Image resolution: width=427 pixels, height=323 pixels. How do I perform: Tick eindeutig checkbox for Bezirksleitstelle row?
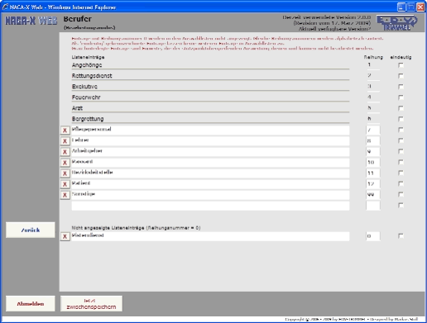[401, 173]
